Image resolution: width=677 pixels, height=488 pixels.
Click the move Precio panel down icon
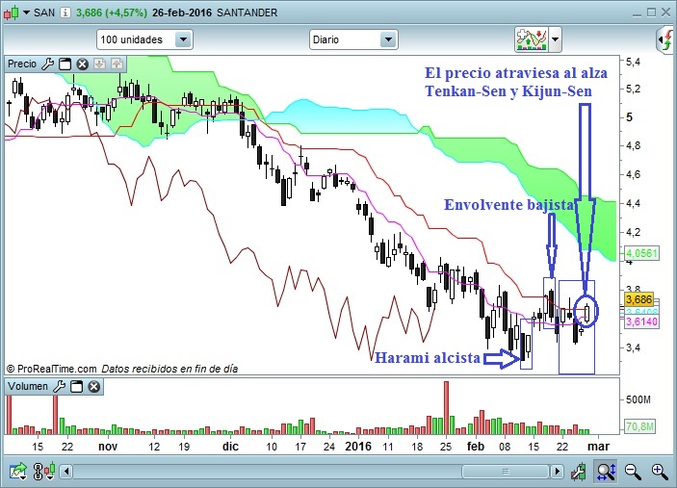point(100,64)
